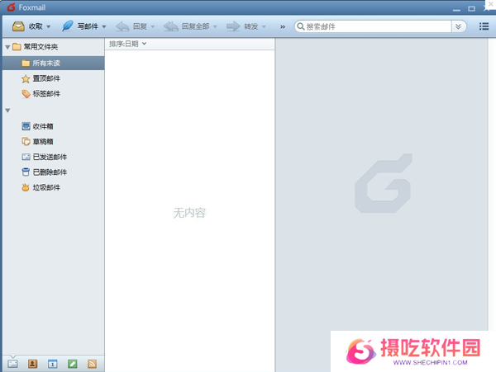Open the 已删除邮件 deleted folder
Screen dimensions: 496x372
[50, 172]
